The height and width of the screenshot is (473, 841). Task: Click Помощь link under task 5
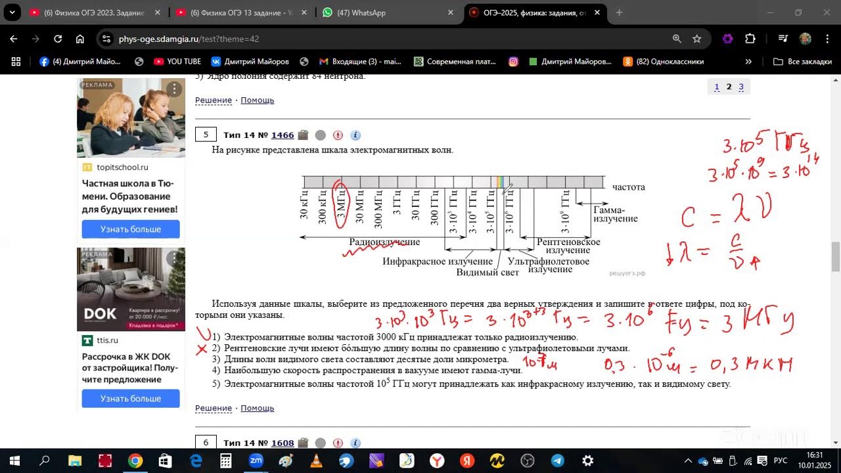[258, 408]
